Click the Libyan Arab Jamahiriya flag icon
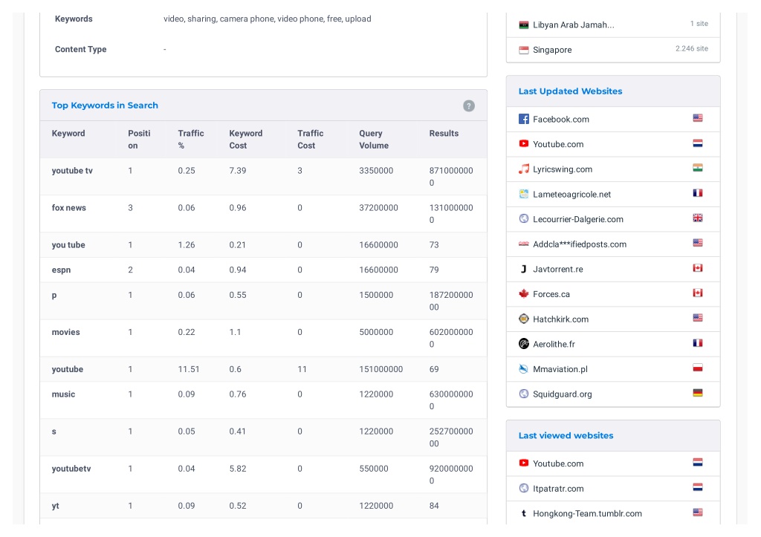This screenshot has height=537, width=761. click(524, 25)
